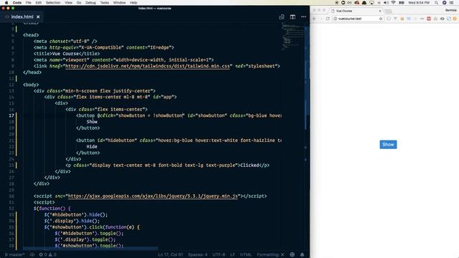Open the View menu
Screen dimensions: 459x258
click(x=69, y=3)
